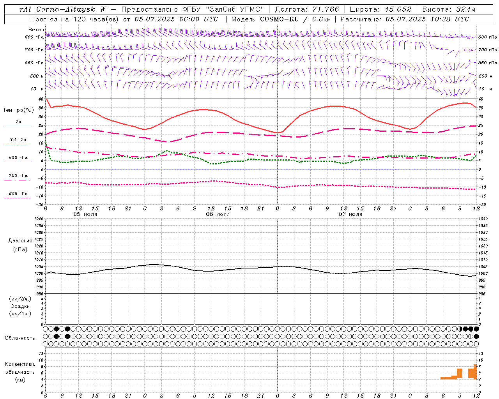Click the "06 июля" date label

tap(218, 214)
